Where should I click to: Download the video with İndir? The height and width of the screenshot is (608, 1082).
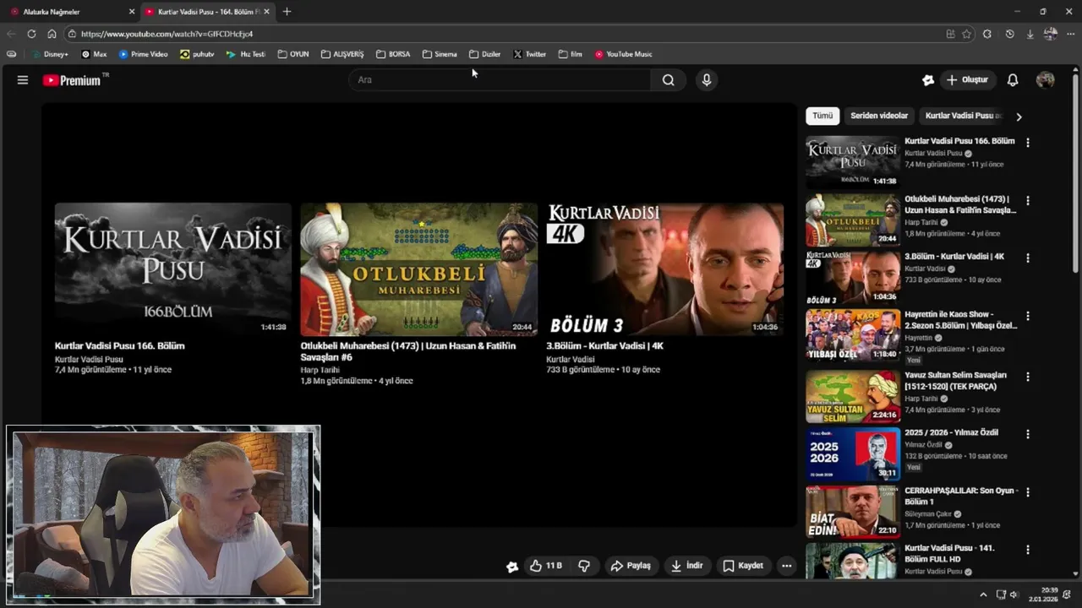pos(687,566)
